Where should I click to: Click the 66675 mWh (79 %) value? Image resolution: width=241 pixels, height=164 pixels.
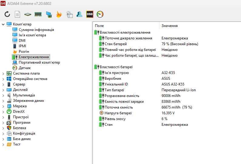(177, 107)
